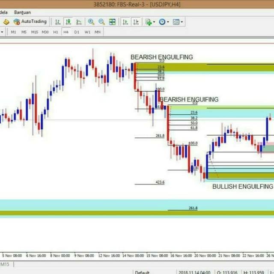The image size is (274, 274).
Task: Switch to the M15 chart tab at bottom
Action: point(5,264)
